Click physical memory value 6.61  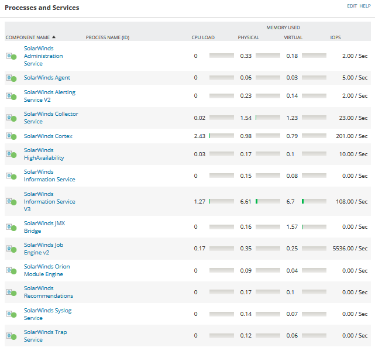[246, 202]
